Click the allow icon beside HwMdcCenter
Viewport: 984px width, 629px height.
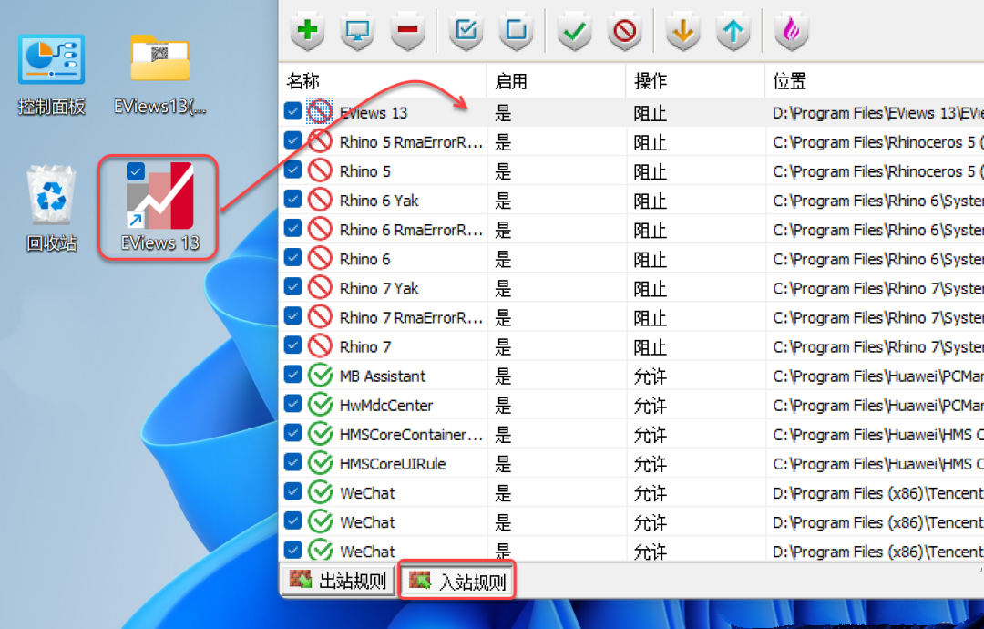(x=320, y=405)
